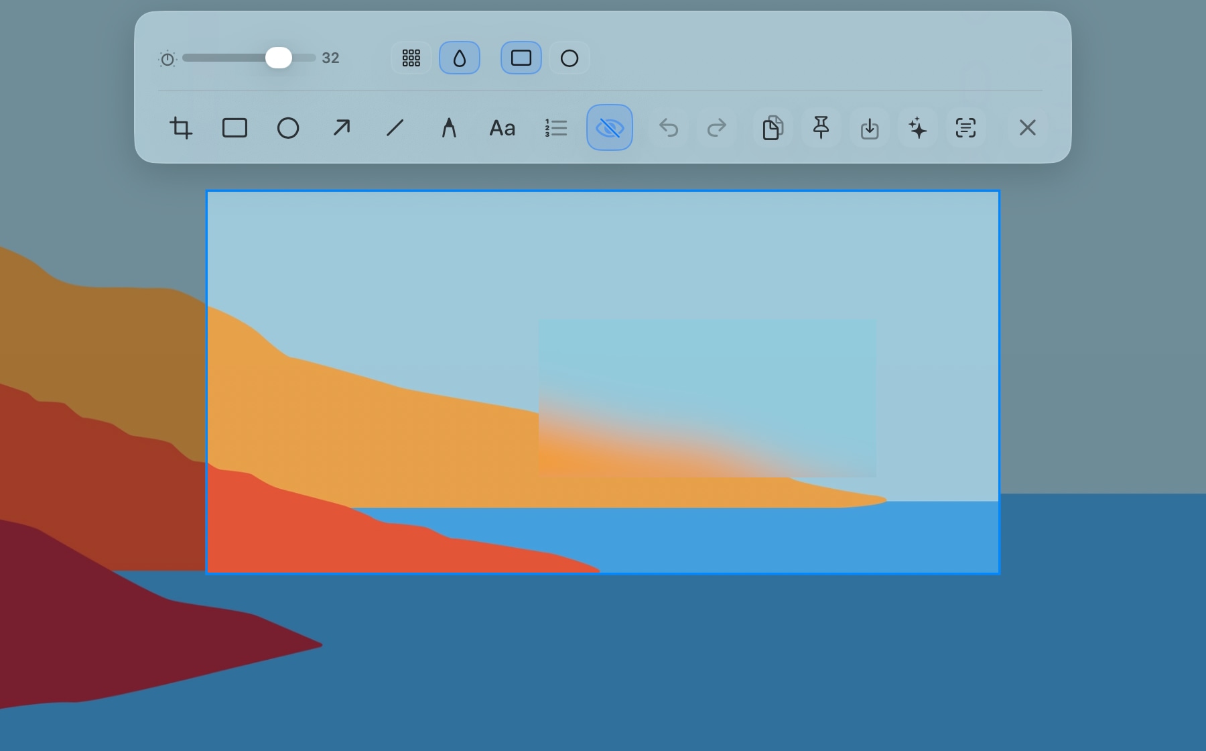Select the Pen highlighter tool
Screen dimensions: 1206x751
pyautogui.click(x=449, y=127)
